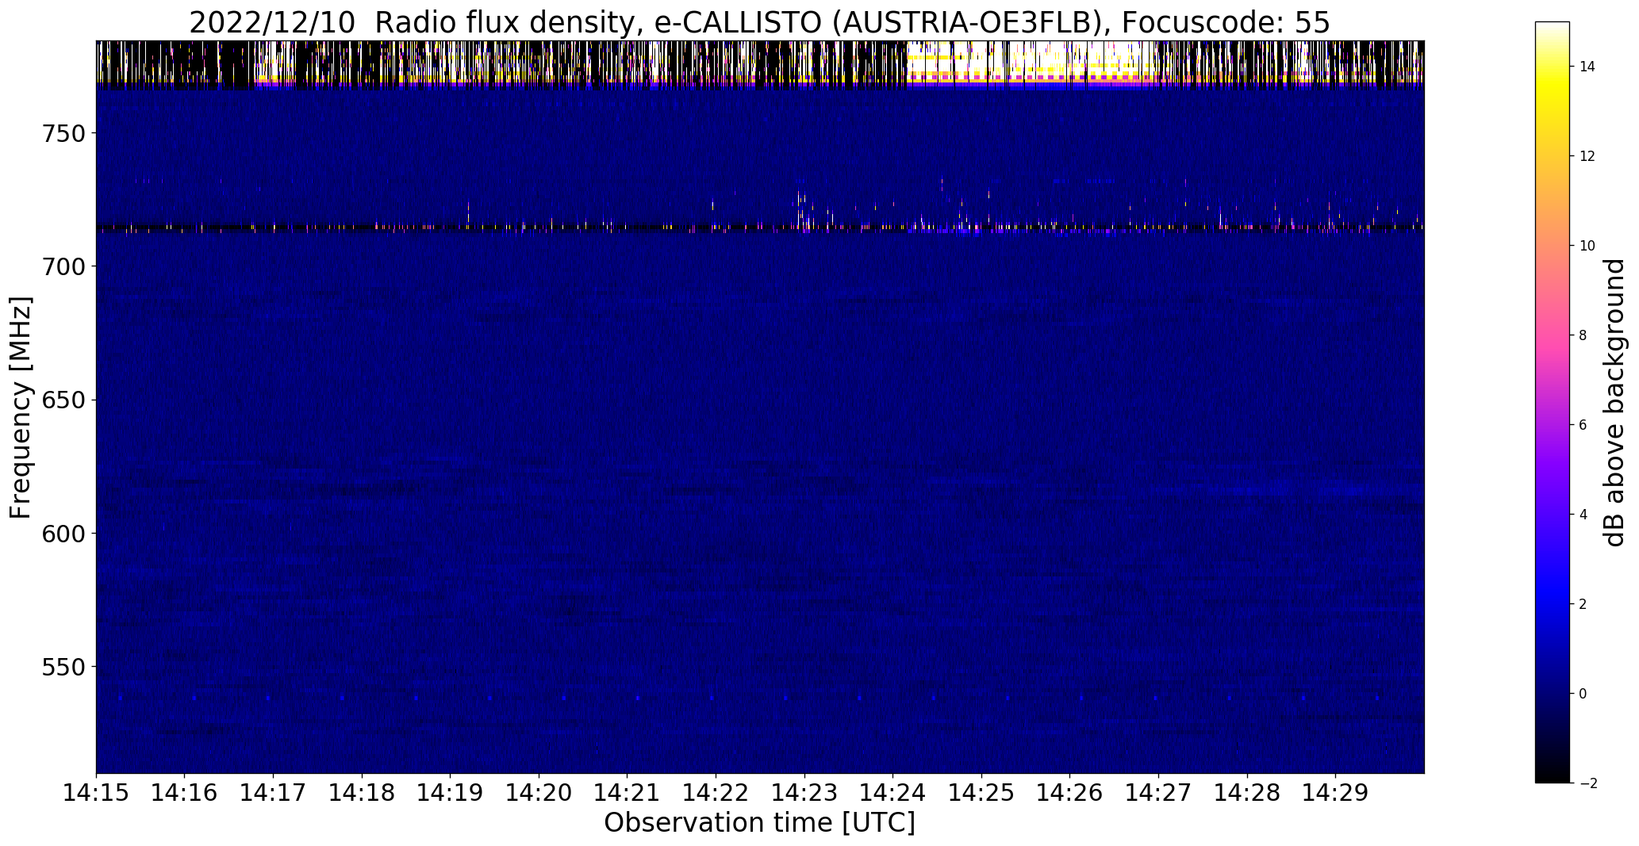This screenshot has width=1639, height=846.
Task: Click the pink section of the colorbar near 8 dB
Action: (1553, 335)
